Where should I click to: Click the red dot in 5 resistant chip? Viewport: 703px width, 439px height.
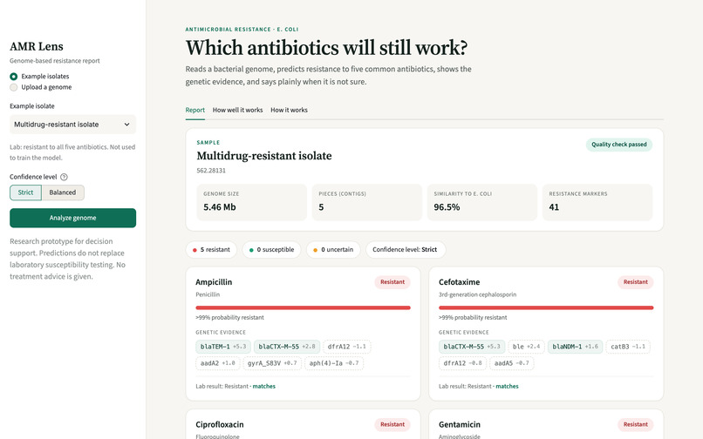pos(195,250)
